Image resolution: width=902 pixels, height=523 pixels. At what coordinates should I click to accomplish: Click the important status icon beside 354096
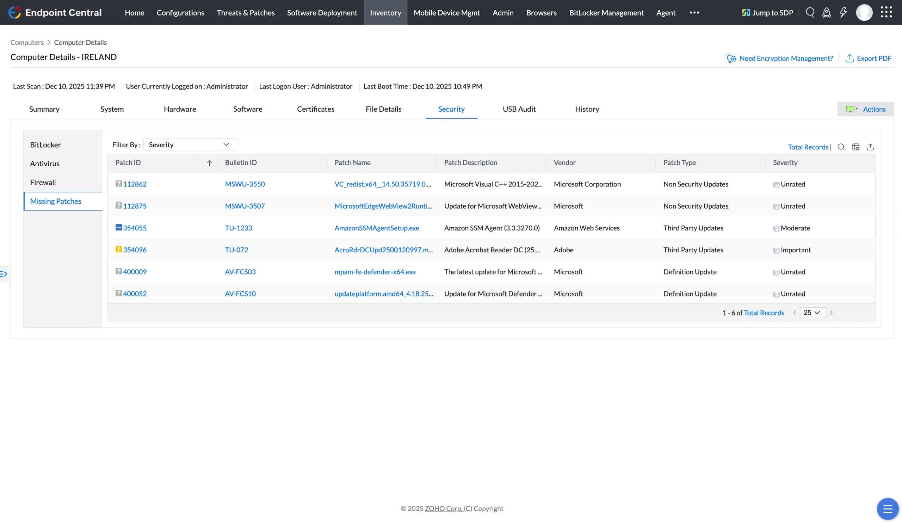(118, 249)
